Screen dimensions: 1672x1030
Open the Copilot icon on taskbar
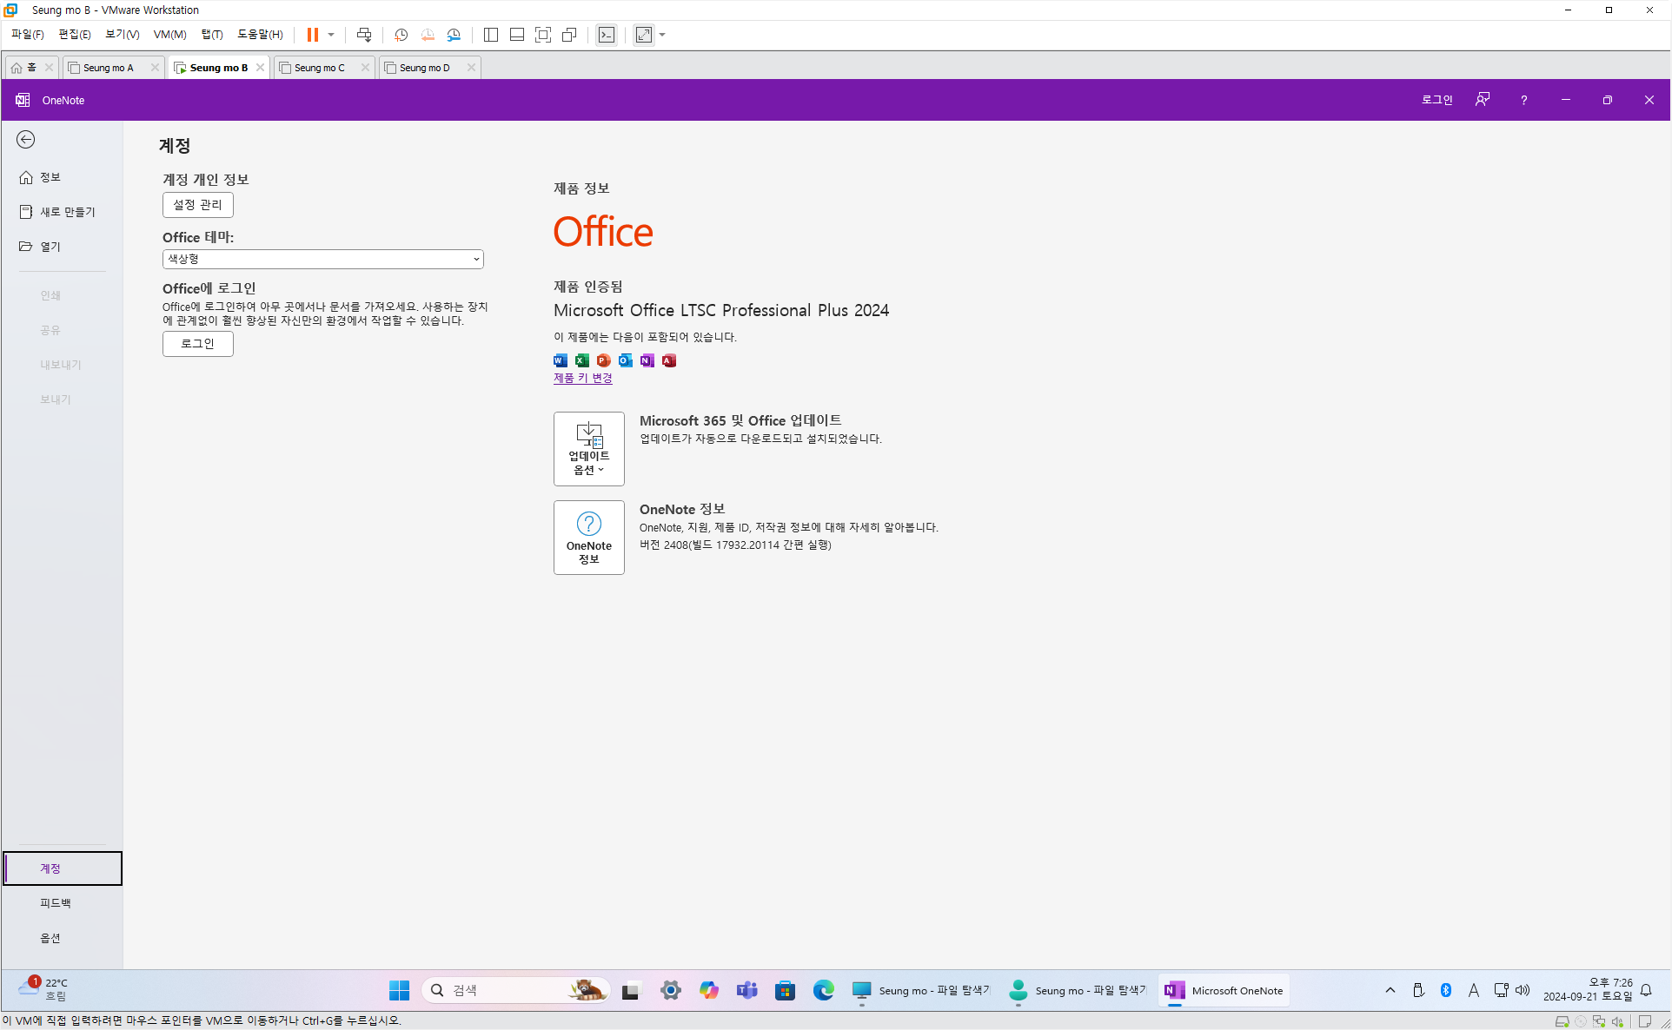pos(709,990)
